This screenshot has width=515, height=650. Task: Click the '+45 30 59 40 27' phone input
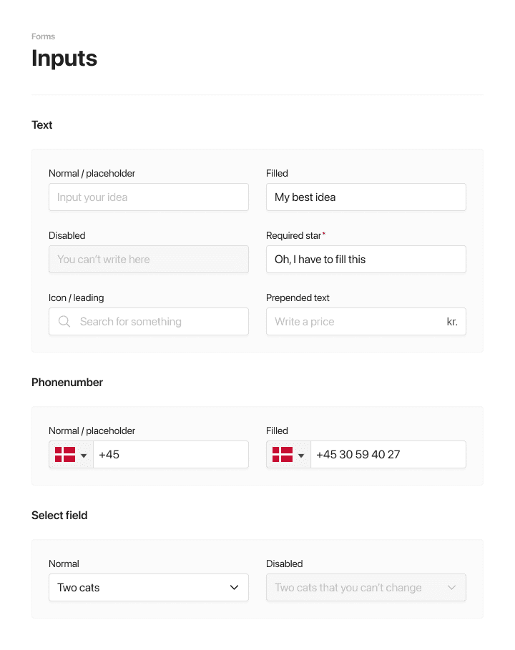(388, 454)
